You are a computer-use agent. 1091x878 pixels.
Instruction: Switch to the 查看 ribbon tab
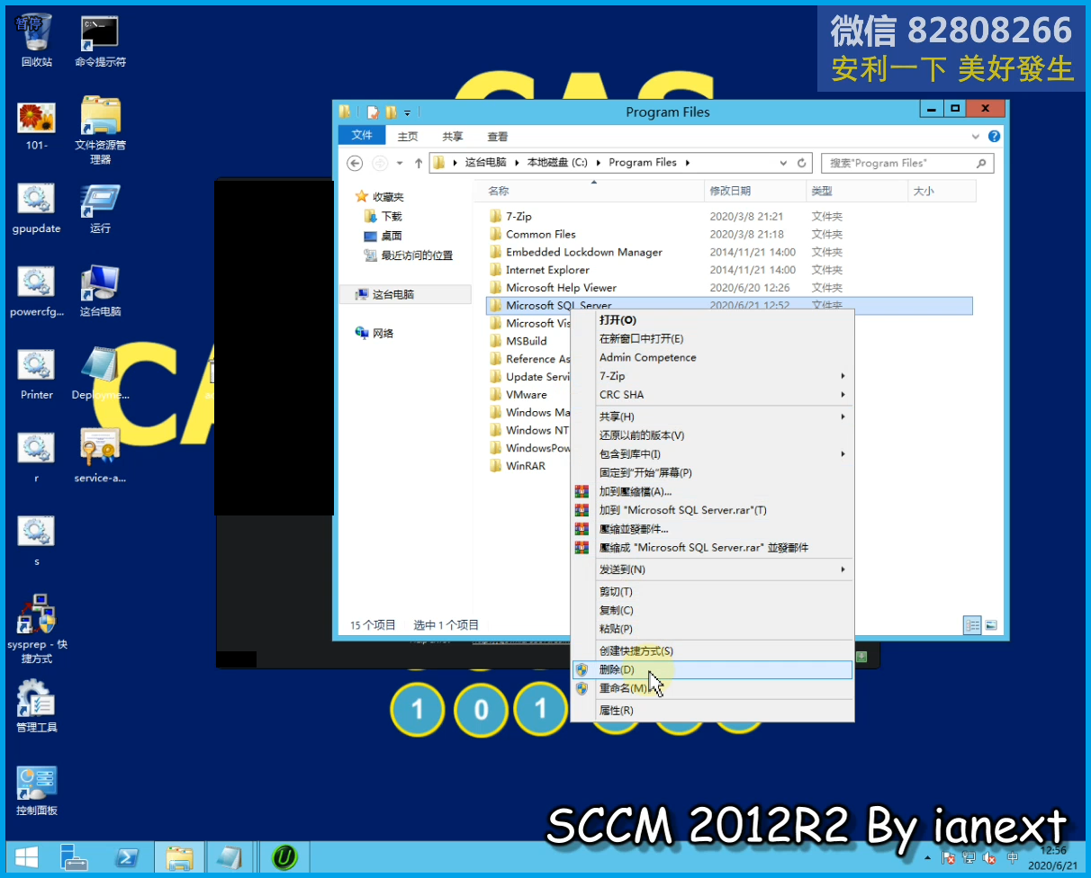coord(498,137)
